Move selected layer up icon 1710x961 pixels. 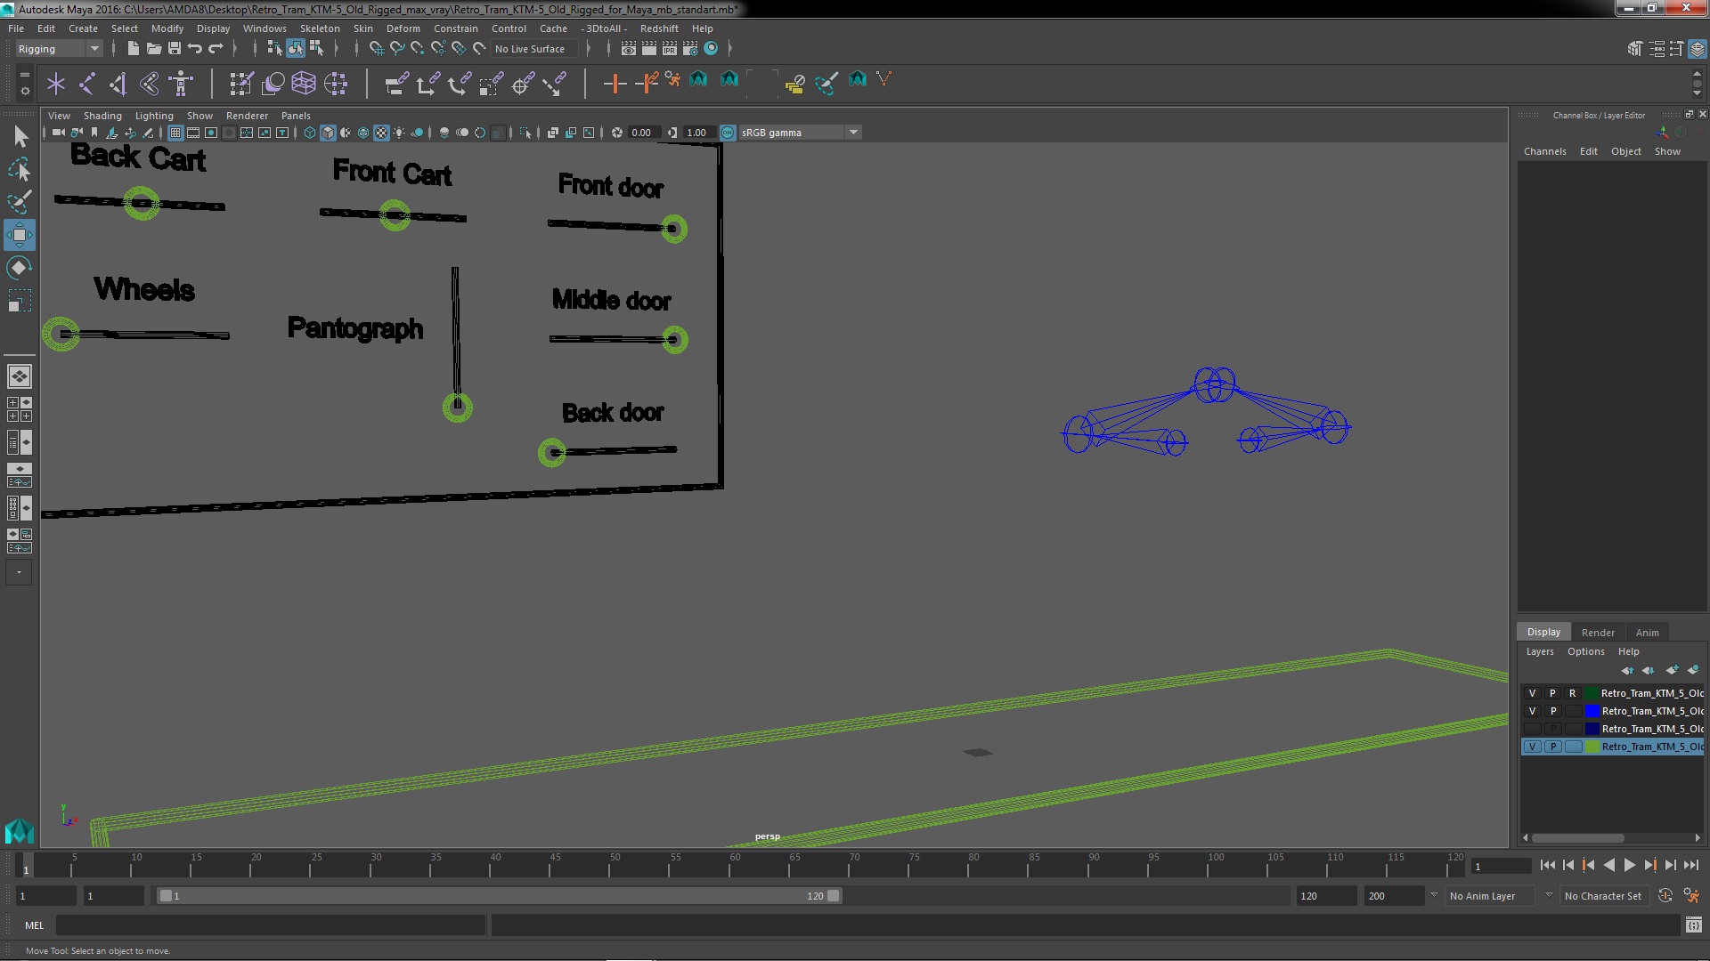1627,670
